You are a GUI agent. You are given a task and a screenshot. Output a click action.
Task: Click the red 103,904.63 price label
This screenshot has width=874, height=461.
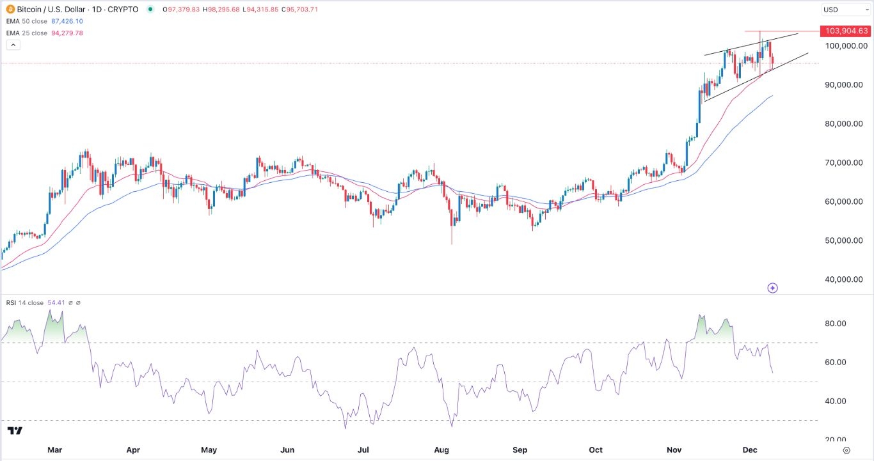[846, 31]
